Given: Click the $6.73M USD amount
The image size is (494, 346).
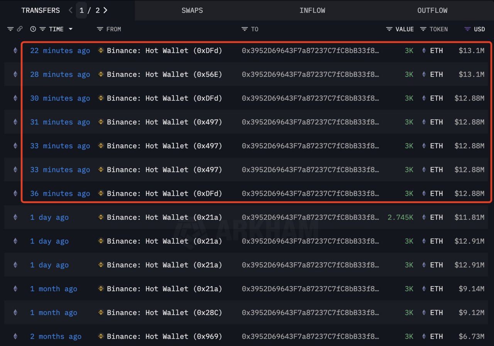Looking at the screenshot, I should coord(471,336).
